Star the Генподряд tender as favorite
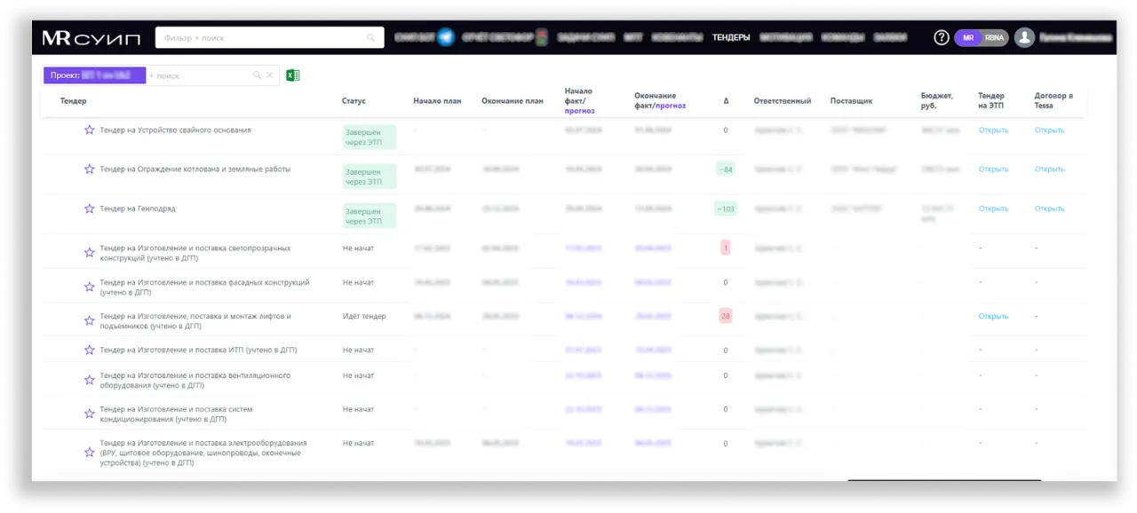The image size is (1137, 513). [x=89, y=209]
